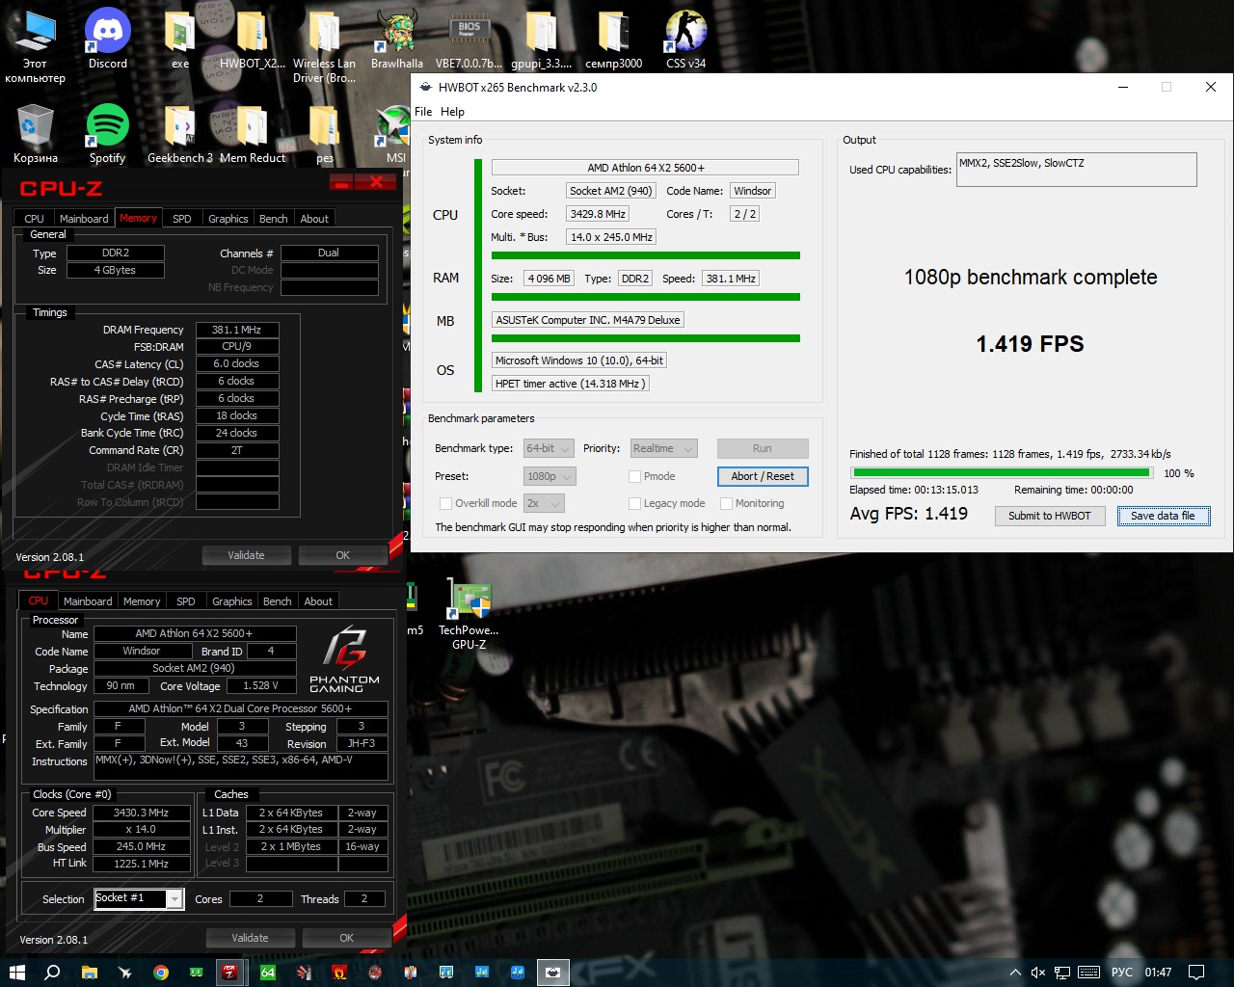This screenshot has width=1234, height=987.
Task: Open the CSS v34 desktop shortcut
Action: (685, 39)
